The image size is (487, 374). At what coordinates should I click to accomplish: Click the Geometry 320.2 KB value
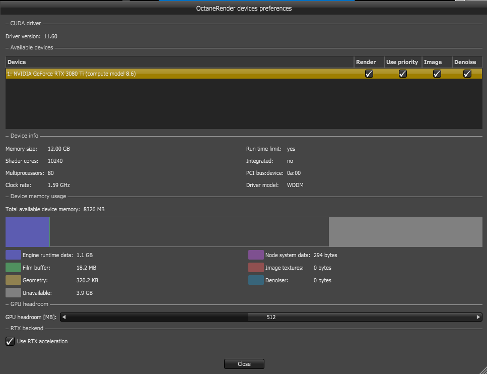click(x=87, y=280)
